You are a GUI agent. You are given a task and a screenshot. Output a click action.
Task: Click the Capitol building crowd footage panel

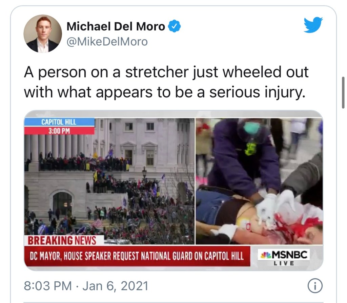pyautogui.click(x=109, y=181)
